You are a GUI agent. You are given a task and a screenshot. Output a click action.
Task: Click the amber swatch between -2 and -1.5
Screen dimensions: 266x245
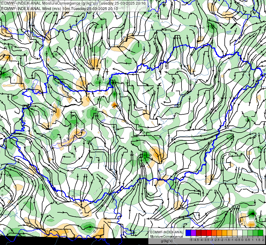(x=224, y=233)
